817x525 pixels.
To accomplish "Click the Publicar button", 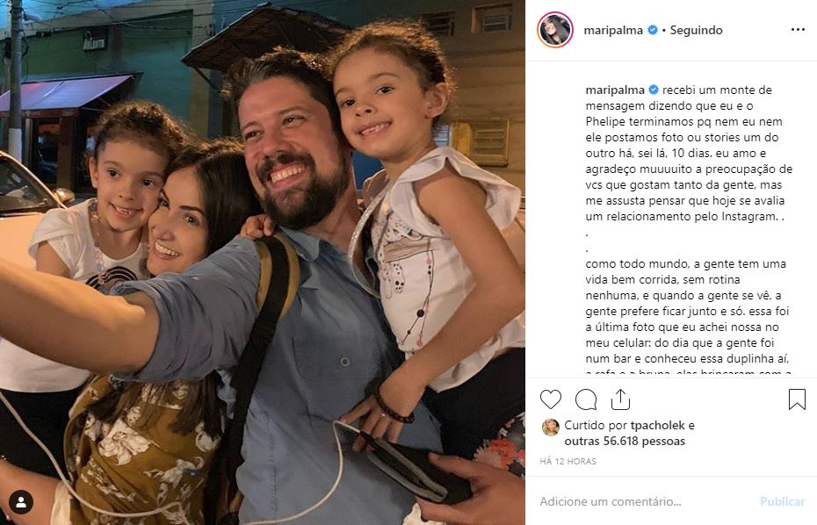I will pyautogui.click(x=782, y=501).
